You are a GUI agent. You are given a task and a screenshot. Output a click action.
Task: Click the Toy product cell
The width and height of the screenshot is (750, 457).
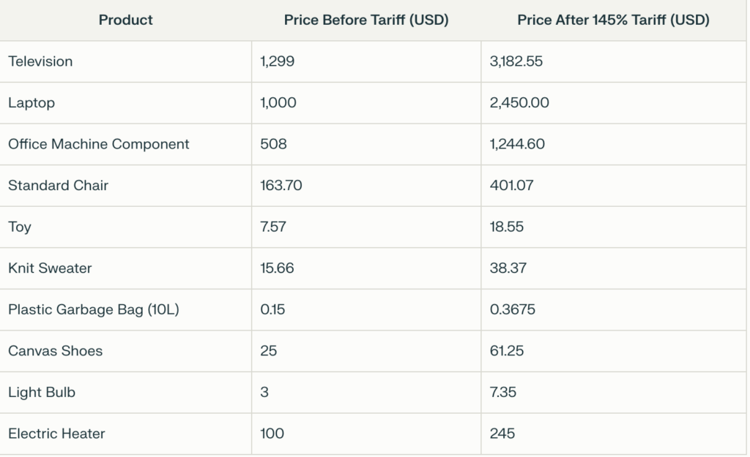coord(20,227)
